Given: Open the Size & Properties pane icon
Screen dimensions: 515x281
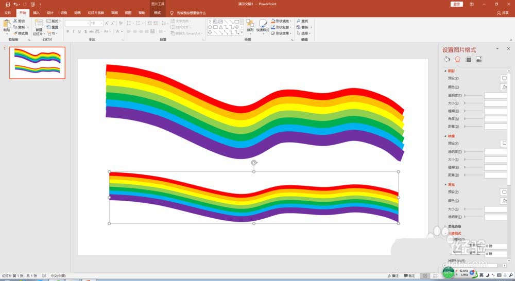Looking at the screenshot, I should point(468,60).
